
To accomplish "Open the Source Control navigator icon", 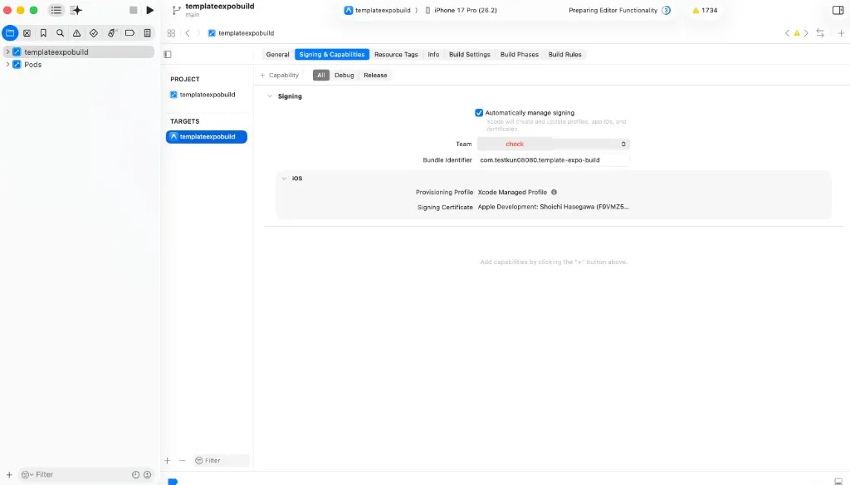I will point(27,33).
